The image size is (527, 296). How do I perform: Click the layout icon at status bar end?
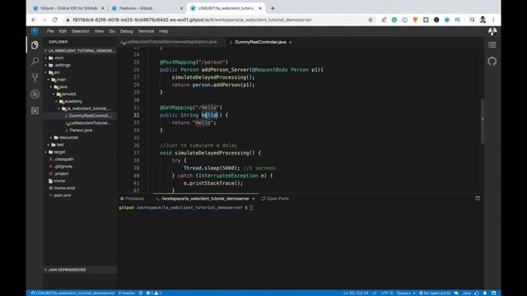pos(494,293)
